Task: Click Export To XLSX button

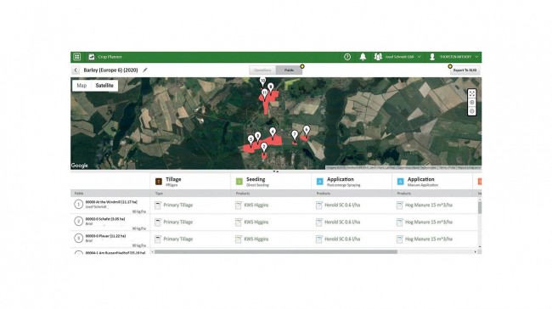Action: 465,70
